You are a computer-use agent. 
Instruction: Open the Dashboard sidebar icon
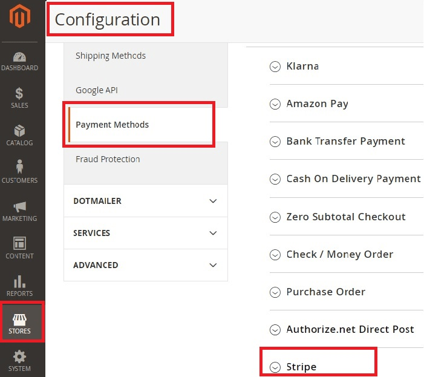[x=19, y=57]
